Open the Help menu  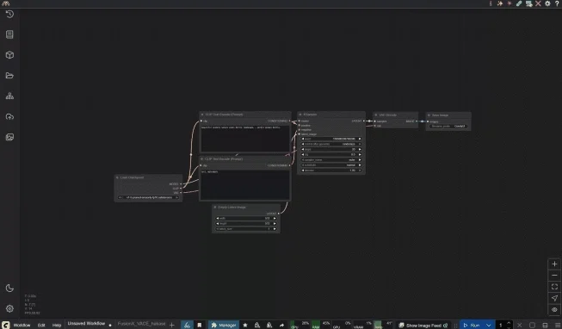click(x=57, y=325)
